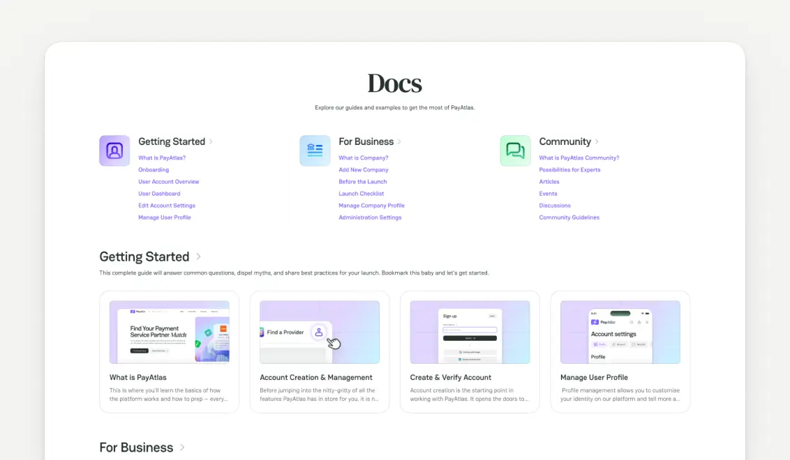The height and width of the screenshot is (460, 790).
Task: Click the "Create & Verify Account" card thumbnail
Action: [470, 331]
